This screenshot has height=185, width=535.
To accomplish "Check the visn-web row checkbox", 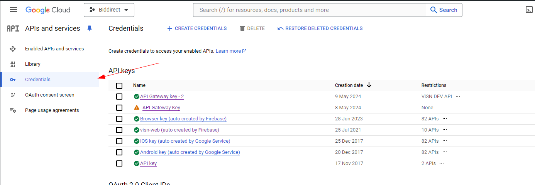I will [x=119, y=130].
